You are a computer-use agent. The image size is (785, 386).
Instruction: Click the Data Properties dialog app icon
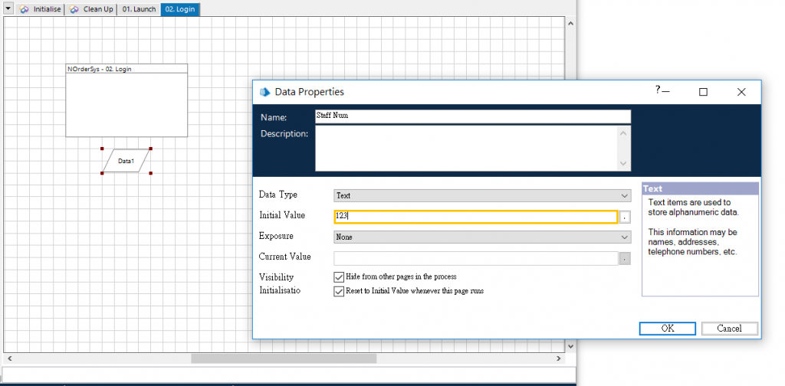[x=264, y=92]
